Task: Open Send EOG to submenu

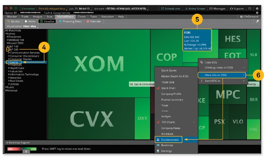Action: 223,81
